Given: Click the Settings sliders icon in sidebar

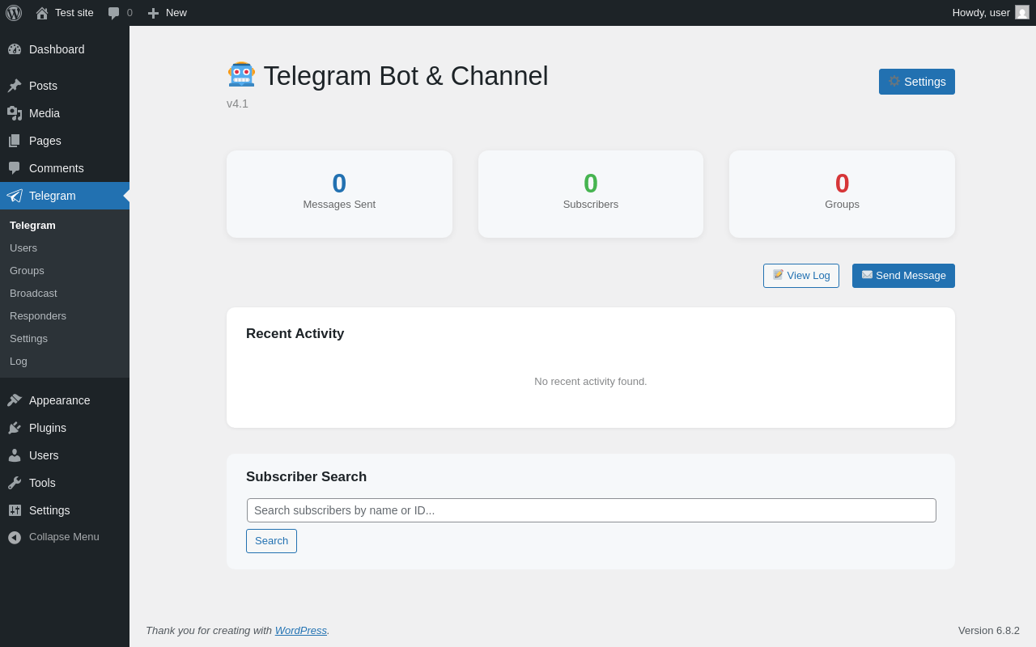Looking at the screenshot, I should 15,510.
